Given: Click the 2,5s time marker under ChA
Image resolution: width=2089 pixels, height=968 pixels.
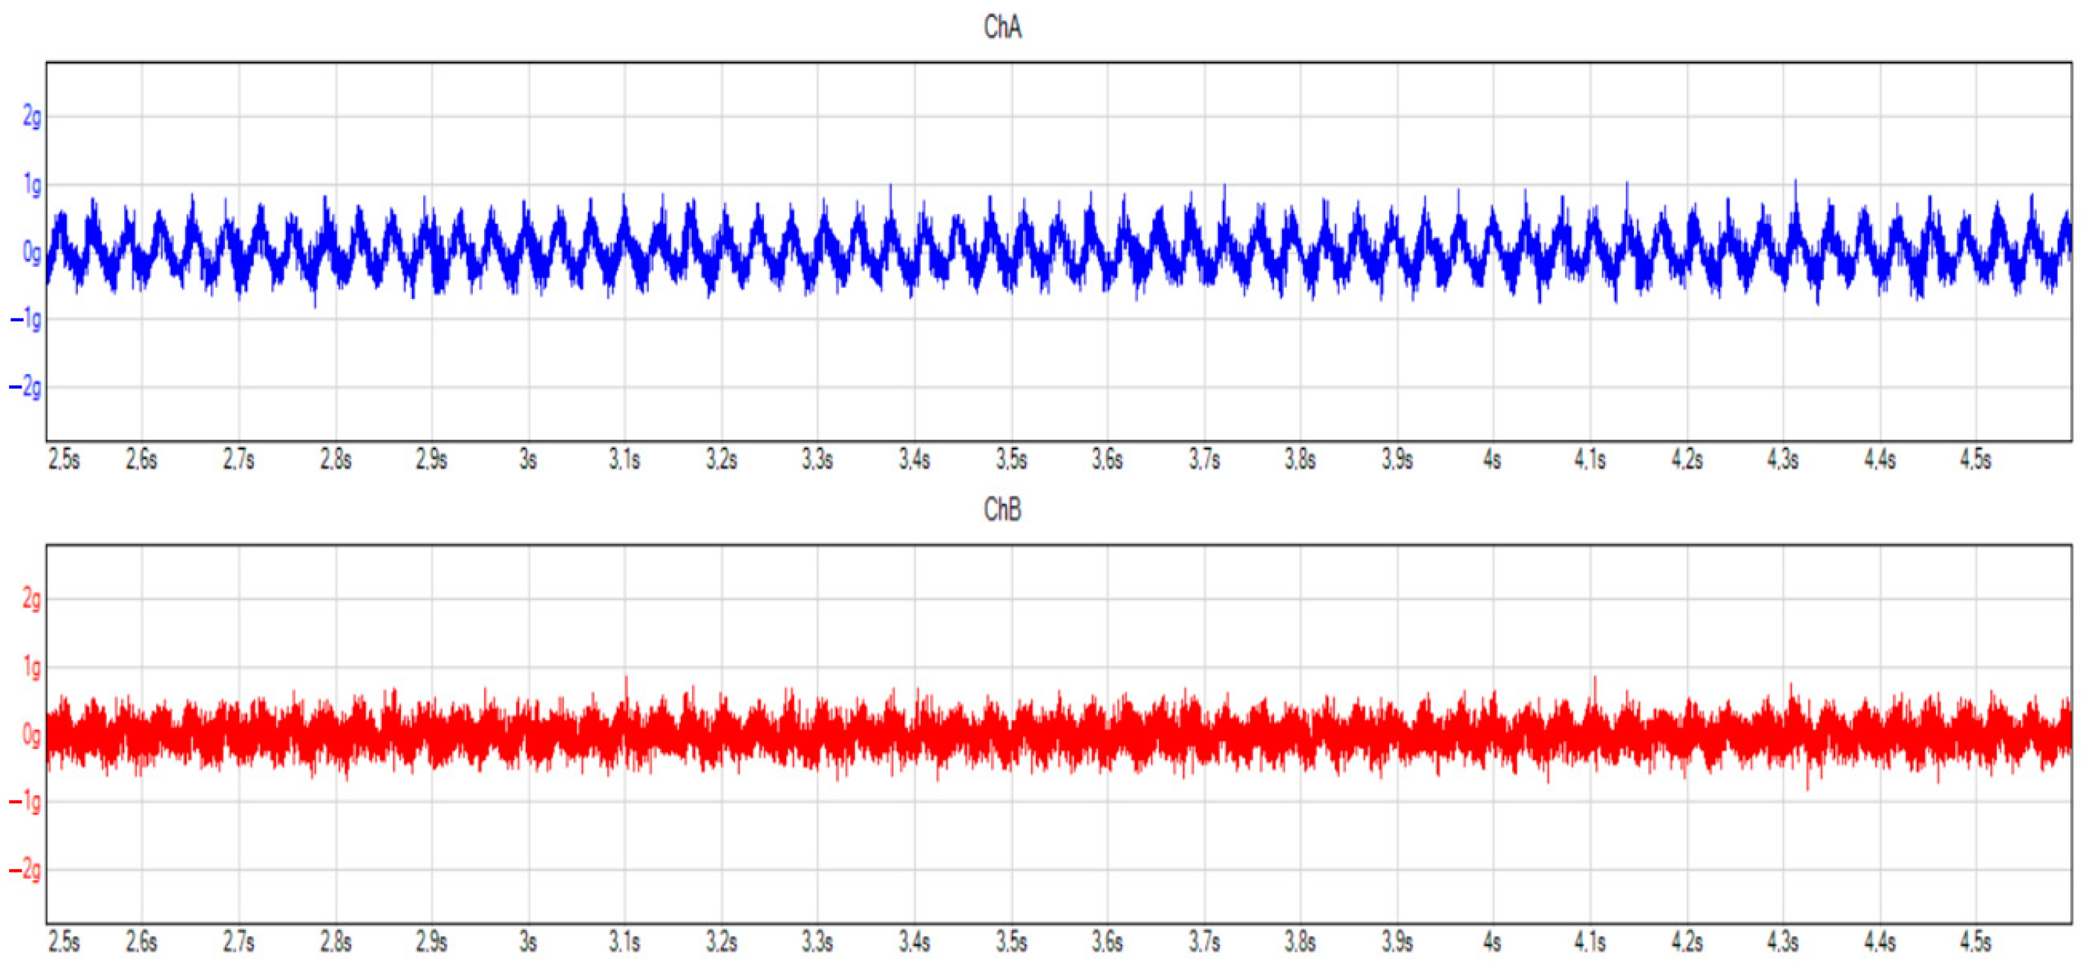Looking at the screenshot, I should point(64,460).
